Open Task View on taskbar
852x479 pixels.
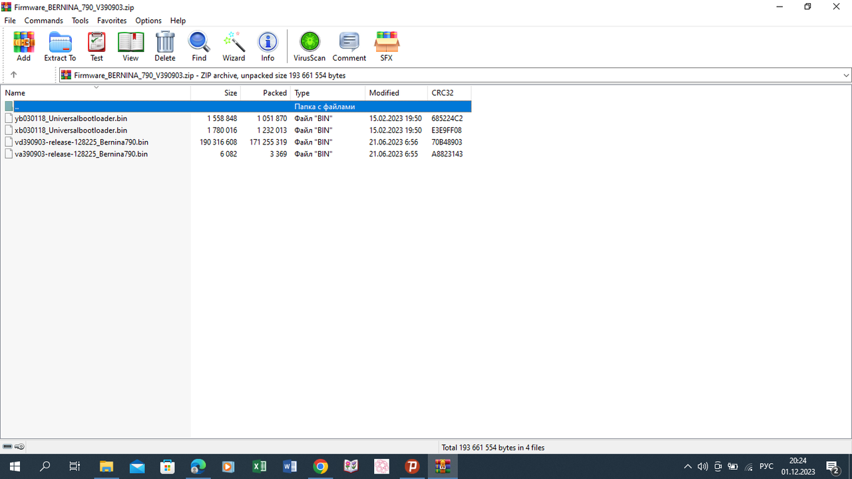coord(75,466)
